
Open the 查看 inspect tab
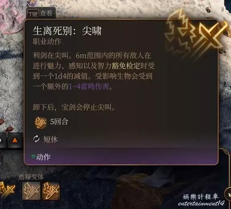click(x=46, y=13)
